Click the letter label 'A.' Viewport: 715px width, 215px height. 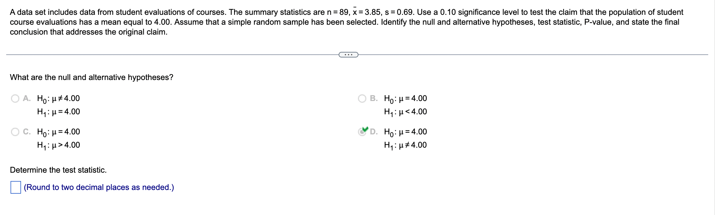[27, 99]
